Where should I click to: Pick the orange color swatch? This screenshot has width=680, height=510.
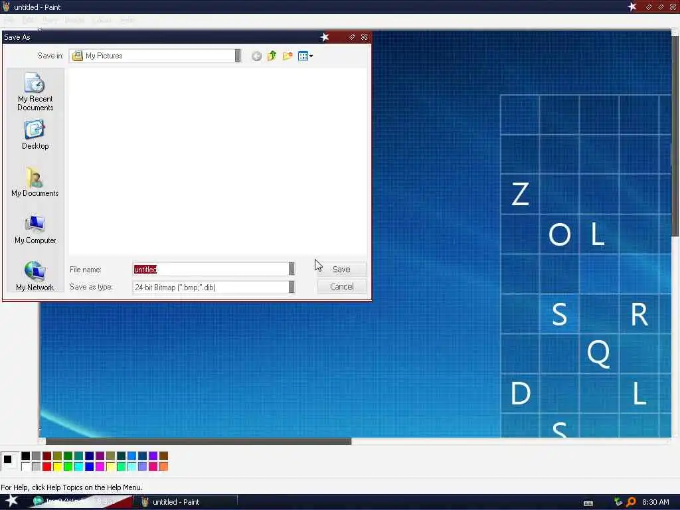click(163, 467)
